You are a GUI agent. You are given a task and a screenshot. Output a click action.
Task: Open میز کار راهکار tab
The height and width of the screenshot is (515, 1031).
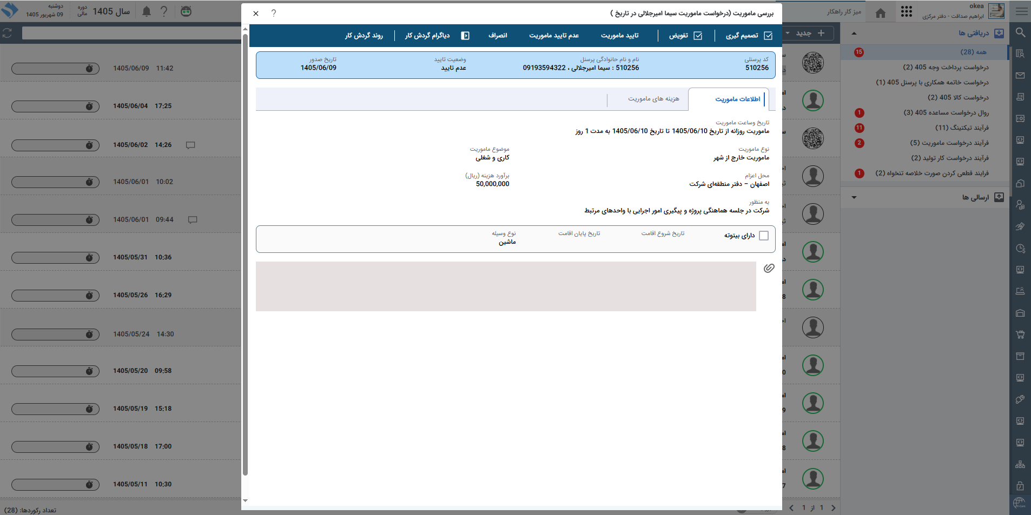(844, 12)
